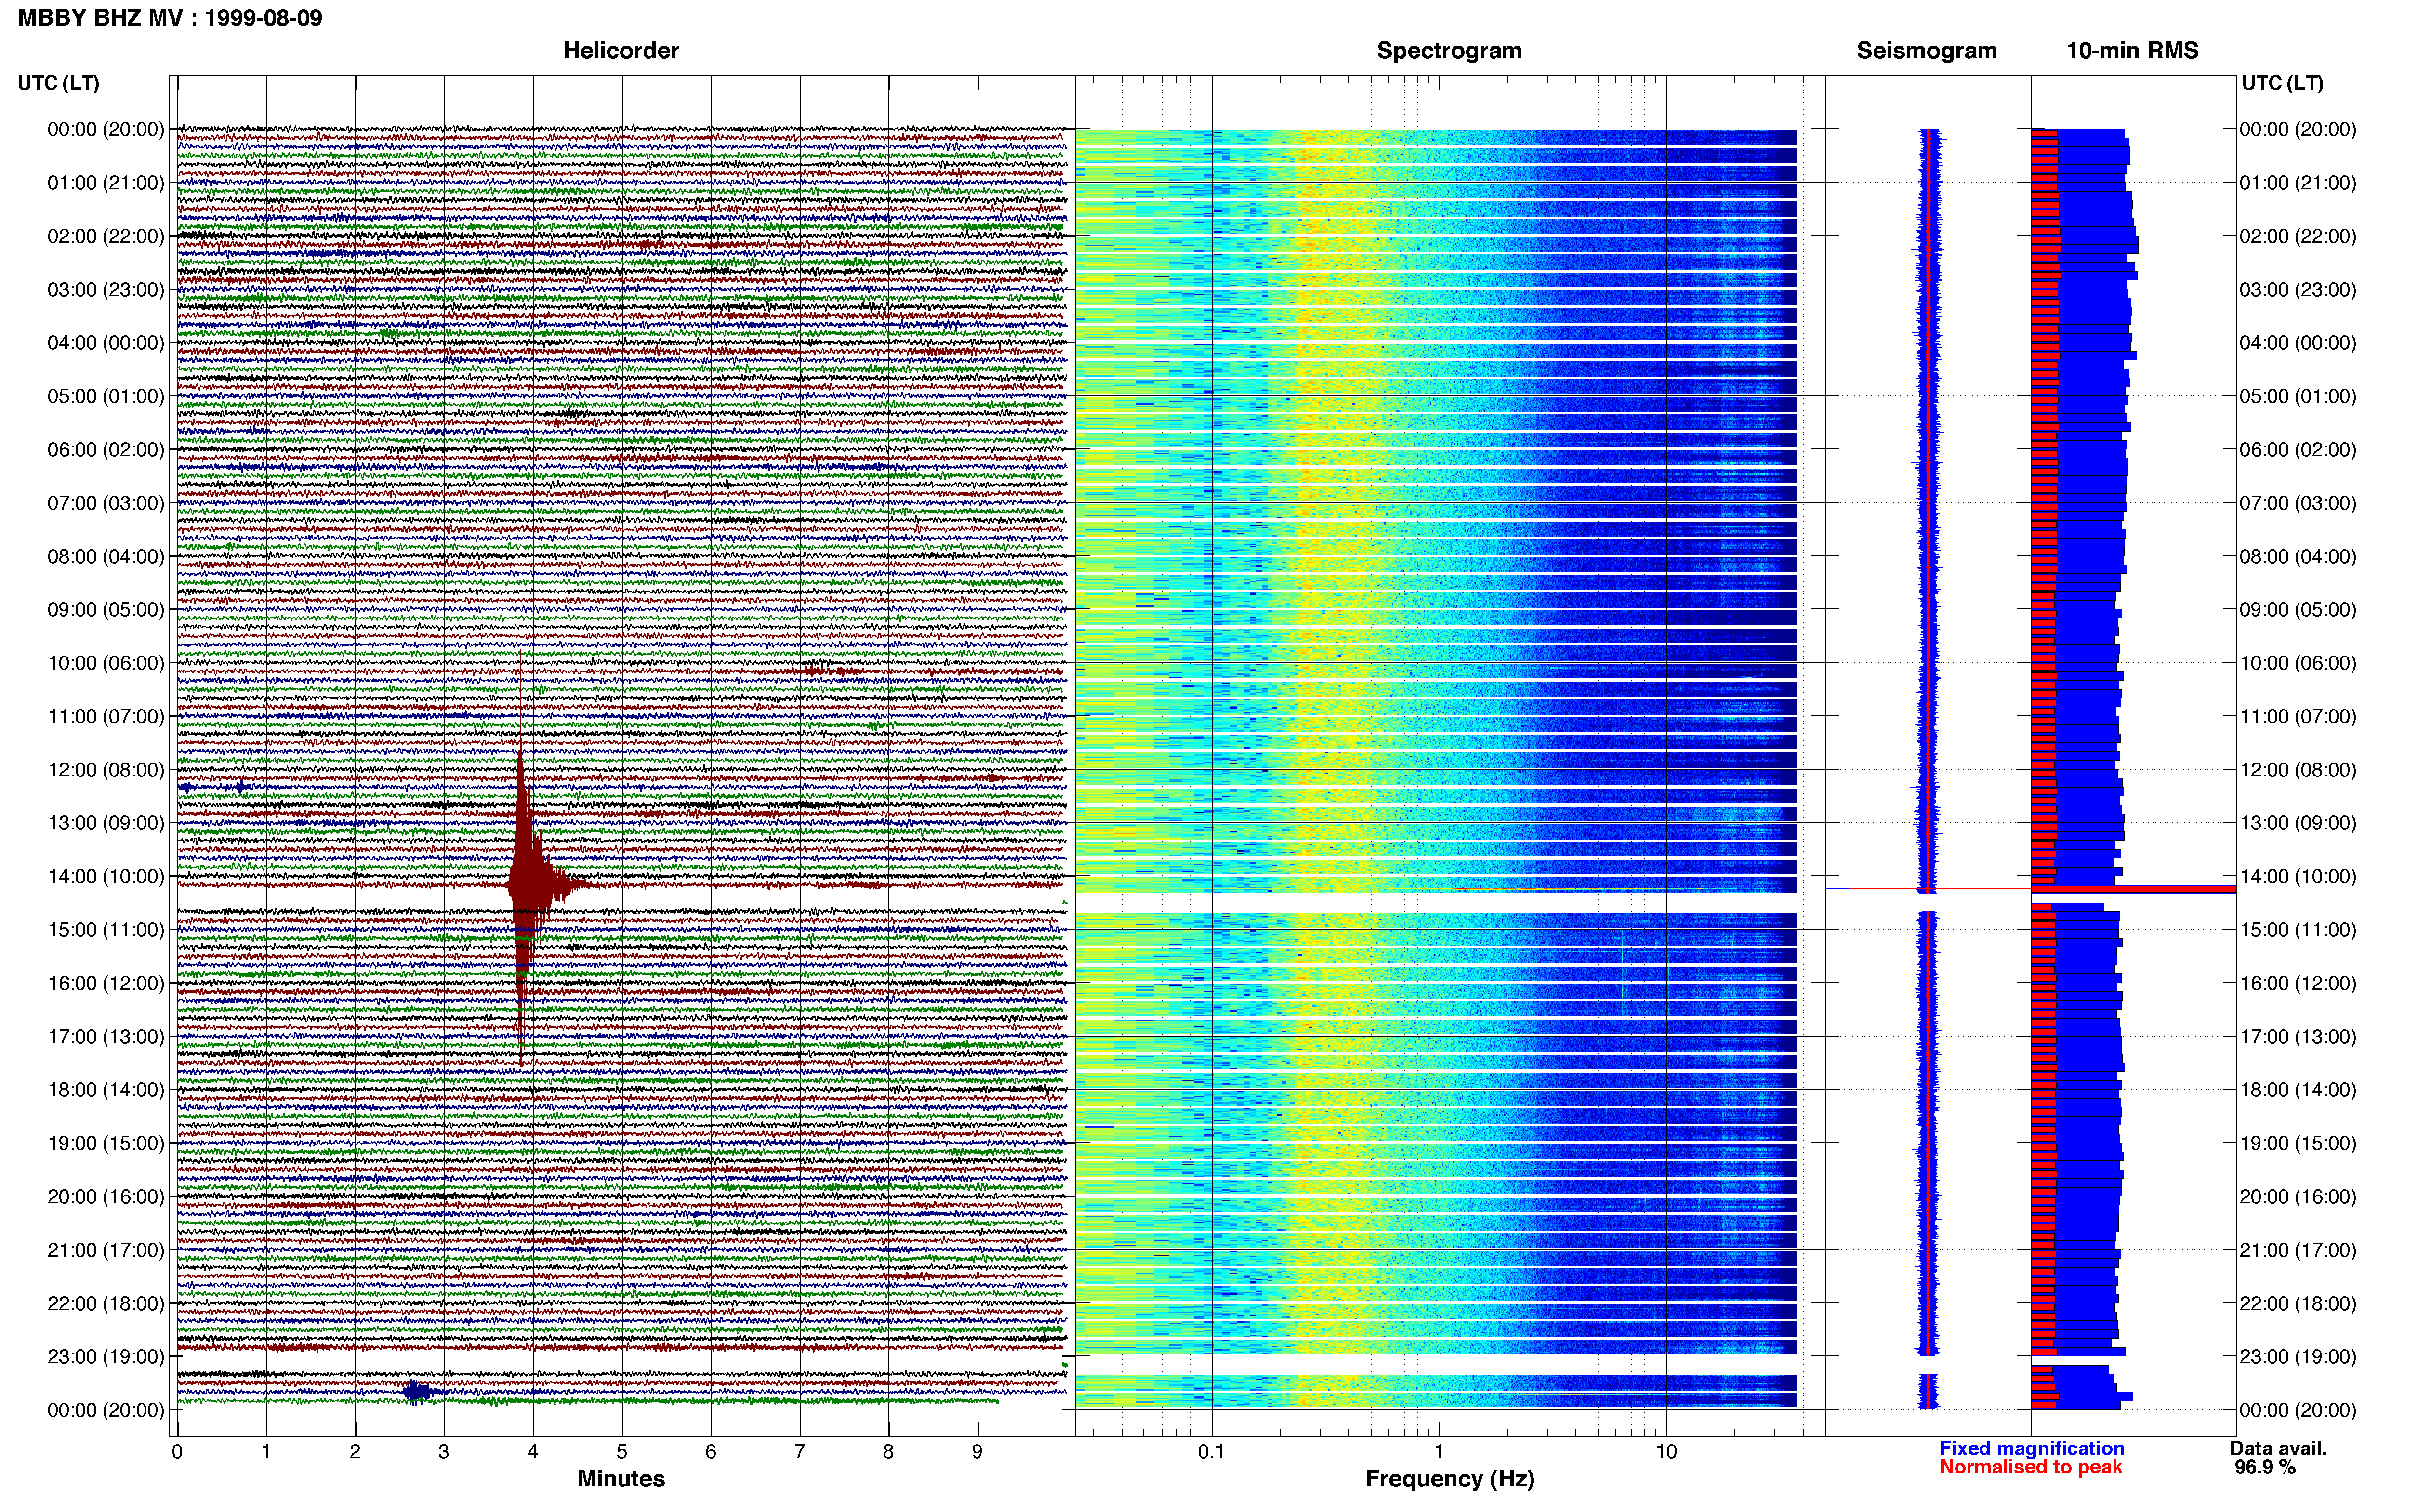The image size is (2418, 1512).
Task: Click the left 20:00 (16:00) time label
Action: [106, 1197]
